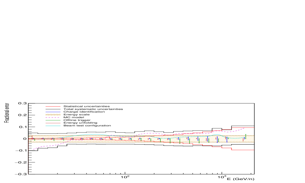Image resolution: width=305 pixels, height=183 pixels.
Task: Click the red line sample beside Statistical uncertainties
Action: (x=53, y=107)
